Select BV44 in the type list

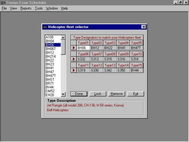click(x=53, y=87)
